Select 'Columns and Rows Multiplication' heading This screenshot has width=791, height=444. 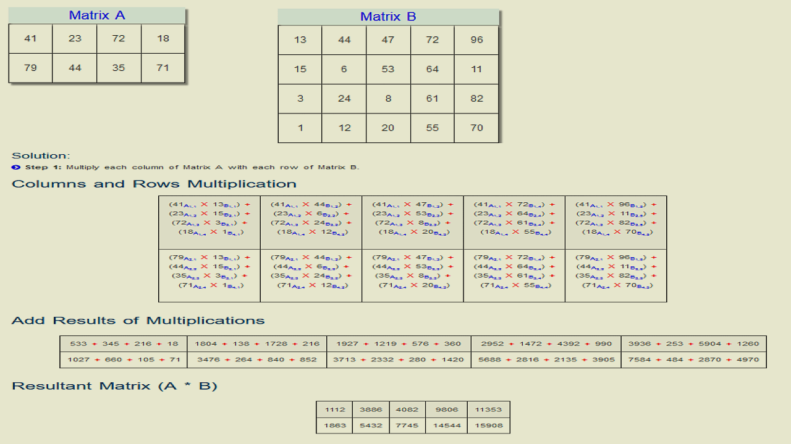point(154,184)
